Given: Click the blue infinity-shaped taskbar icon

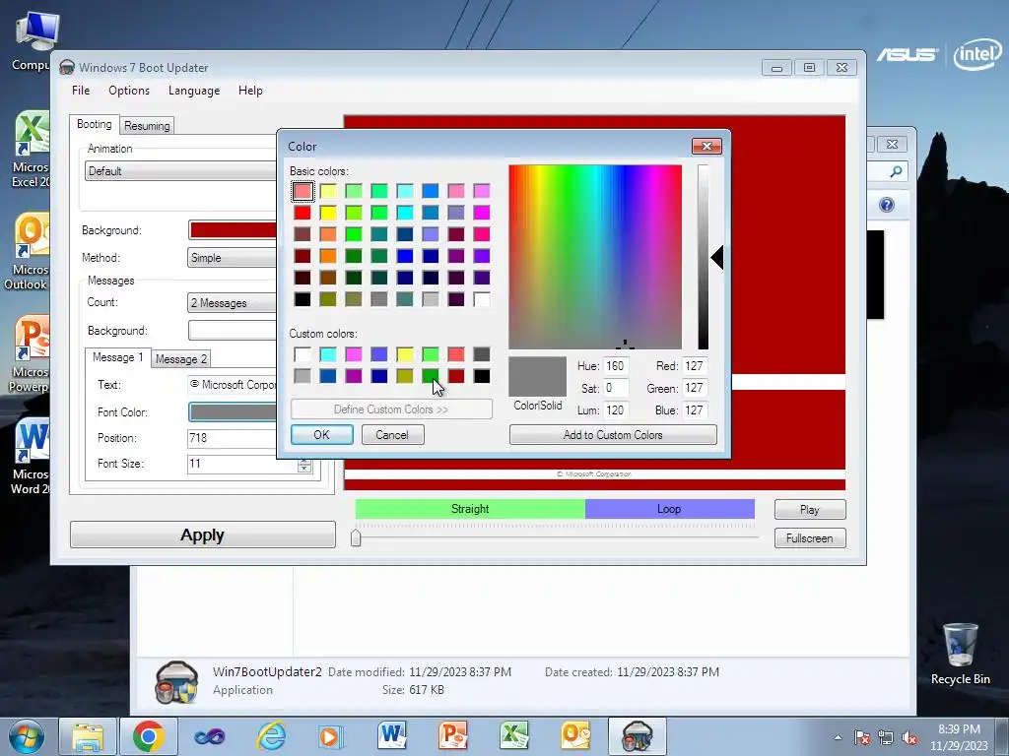Looking at the screenshot, I should (x=210, y=736).
